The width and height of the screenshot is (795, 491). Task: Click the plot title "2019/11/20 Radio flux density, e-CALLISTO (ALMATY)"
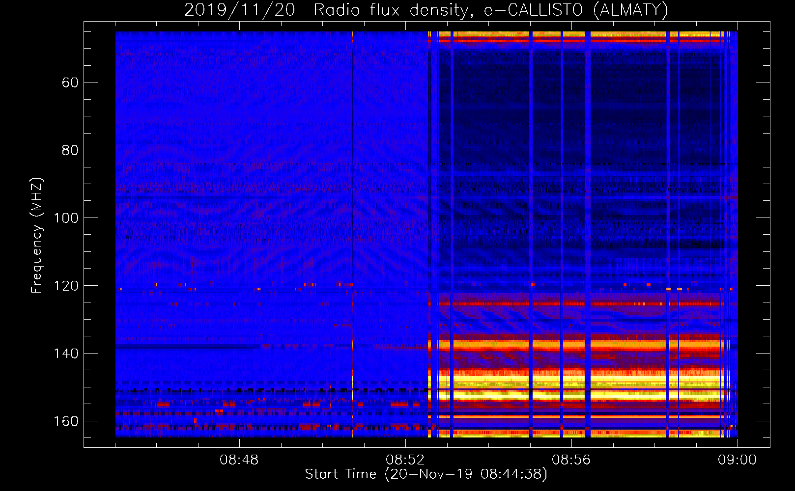pos(426,10)
